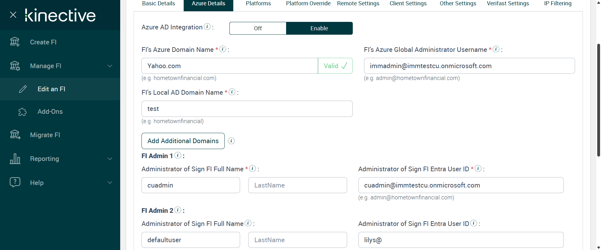Click the Edit an FI pencil icon
601x250 pixels.
[x=23, y=89]
